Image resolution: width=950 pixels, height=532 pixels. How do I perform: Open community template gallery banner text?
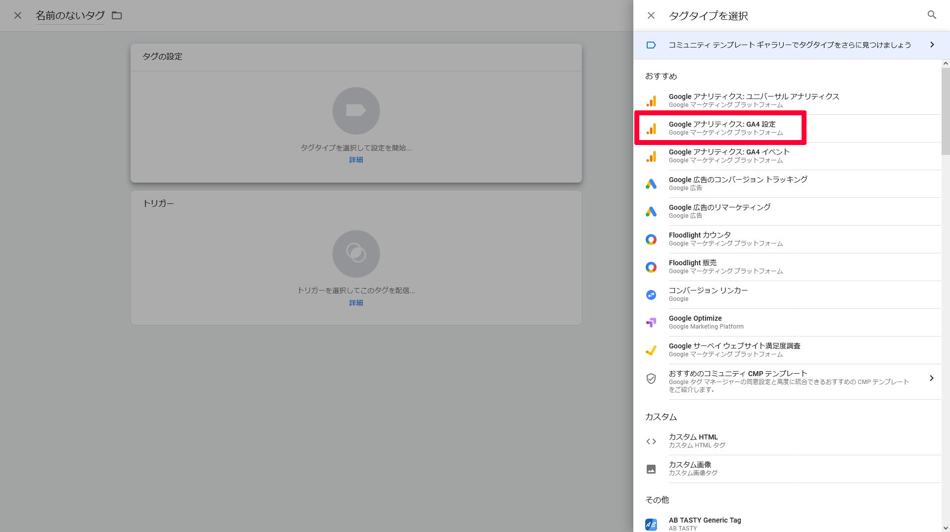(790, 45)
